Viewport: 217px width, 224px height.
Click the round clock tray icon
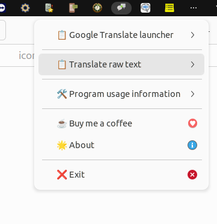pos(97,8)
